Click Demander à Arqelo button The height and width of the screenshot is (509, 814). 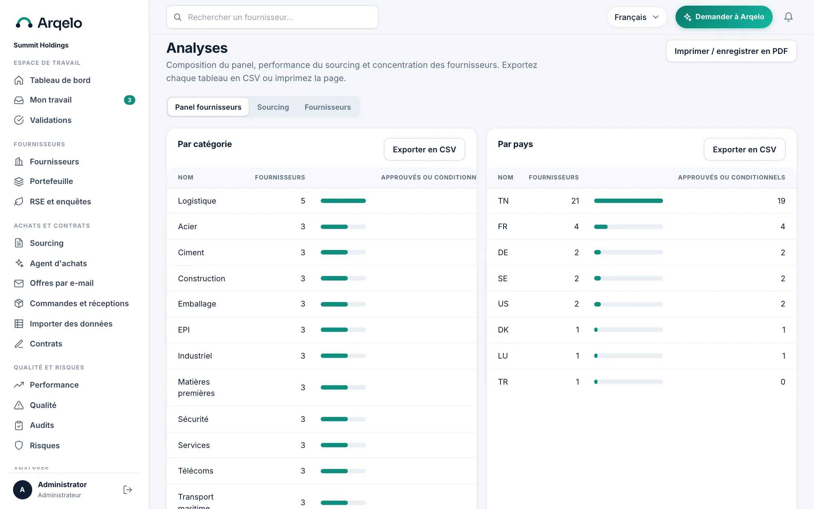[724, 17]
